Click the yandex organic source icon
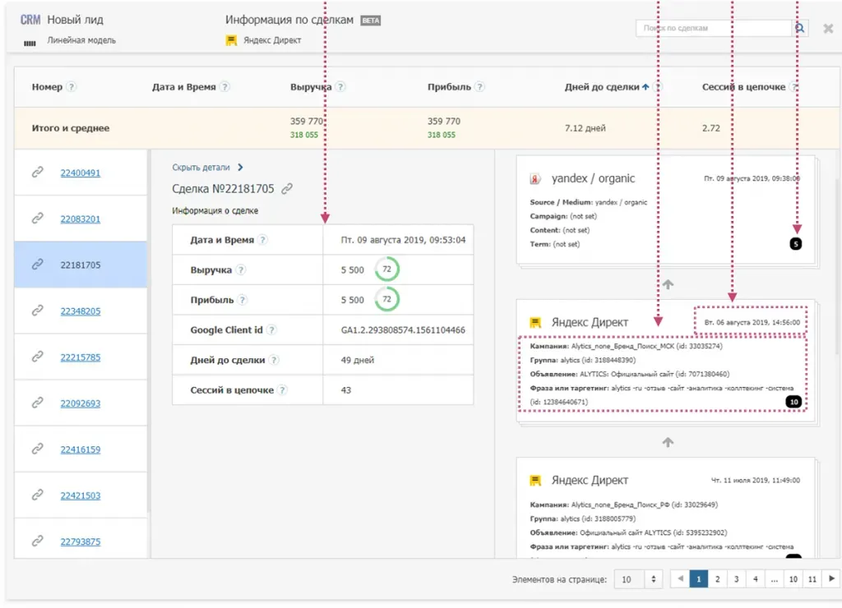The width and height of the screenshot is (842, 608). click(x=535, y=178)
